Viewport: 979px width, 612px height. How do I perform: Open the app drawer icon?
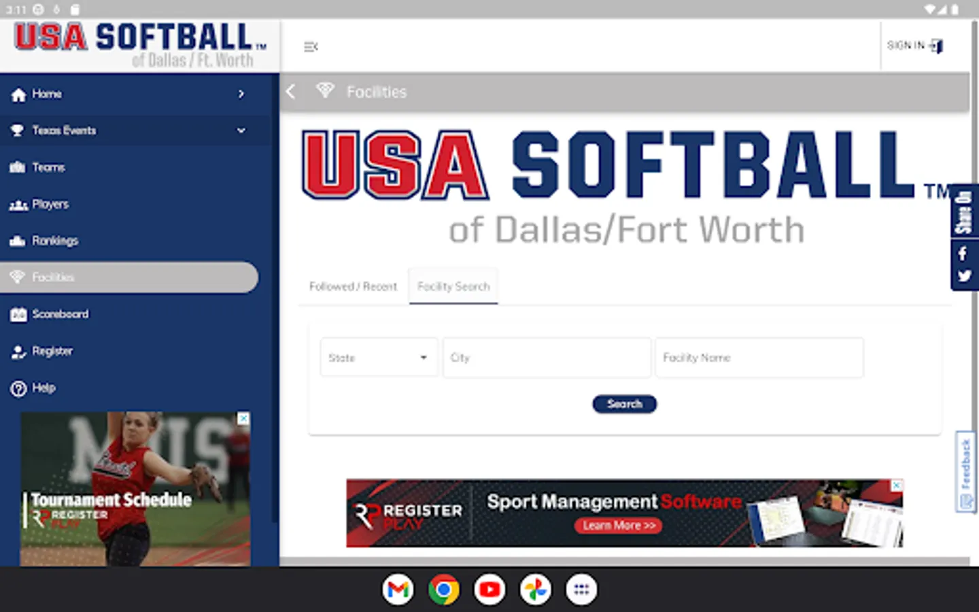tap(581, 590)
